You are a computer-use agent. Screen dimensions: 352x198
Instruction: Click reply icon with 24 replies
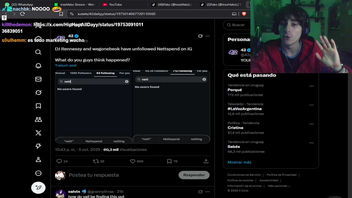tap(59, 161)
